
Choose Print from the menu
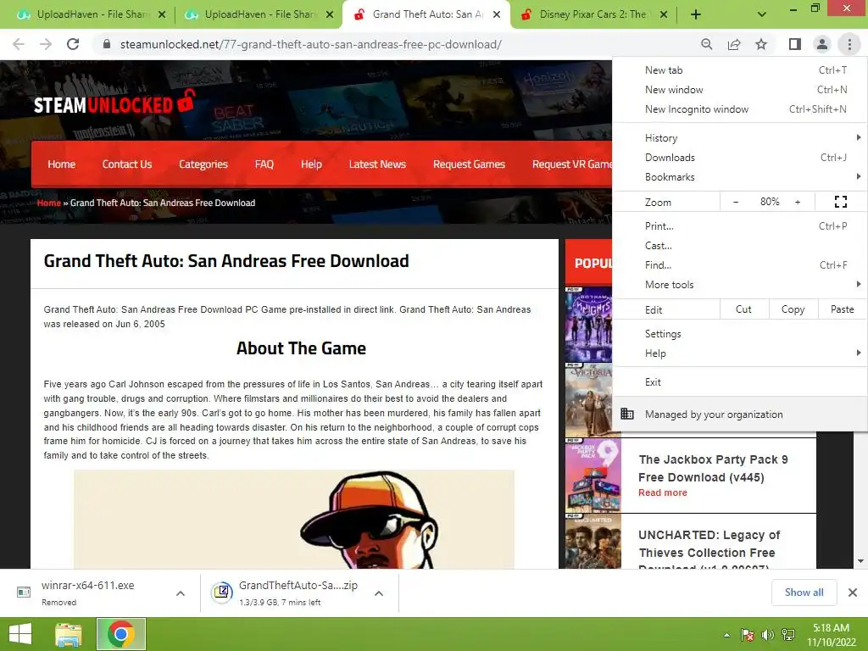click(739, 225)
